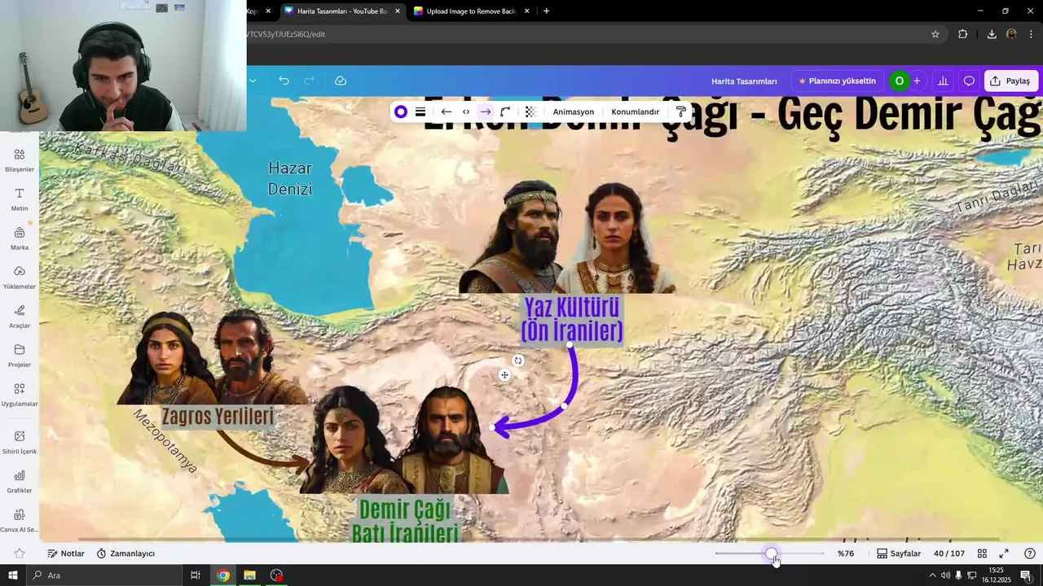This screenshot has height=586, width=1043.
Task: Click the Paylaş share button
Action: [x=1011, y=81]
